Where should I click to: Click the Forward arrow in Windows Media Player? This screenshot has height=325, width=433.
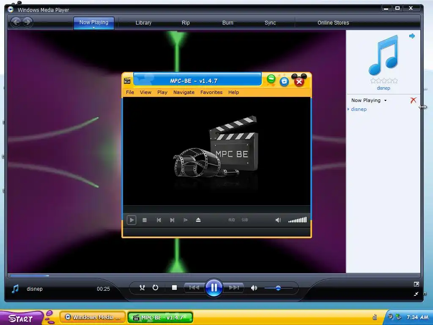click(27, 22)
